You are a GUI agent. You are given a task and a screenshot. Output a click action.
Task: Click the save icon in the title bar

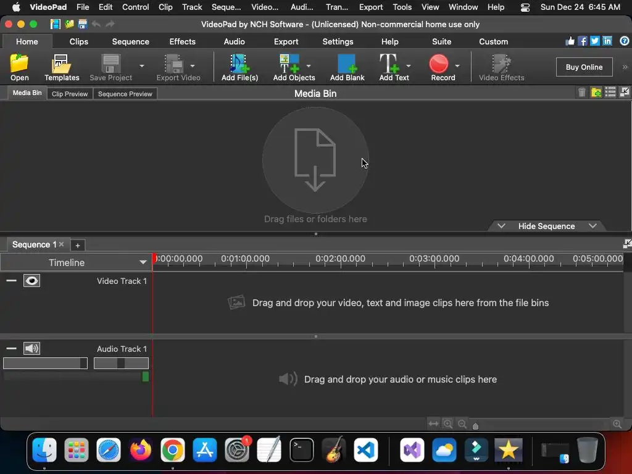pos(83,24)
